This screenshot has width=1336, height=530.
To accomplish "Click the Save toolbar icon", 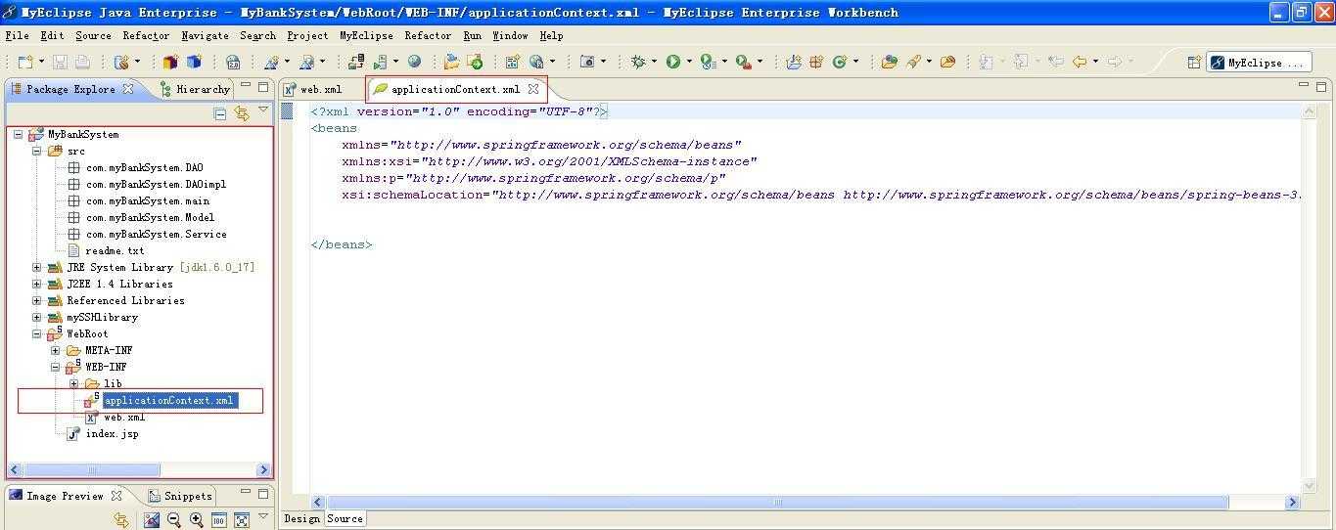I will pyautogui.click(x=61, y=62).
